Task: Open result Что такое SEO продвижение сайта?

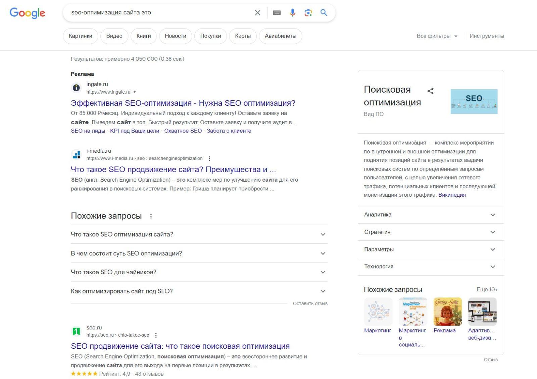Action: (x=174, y=170)
